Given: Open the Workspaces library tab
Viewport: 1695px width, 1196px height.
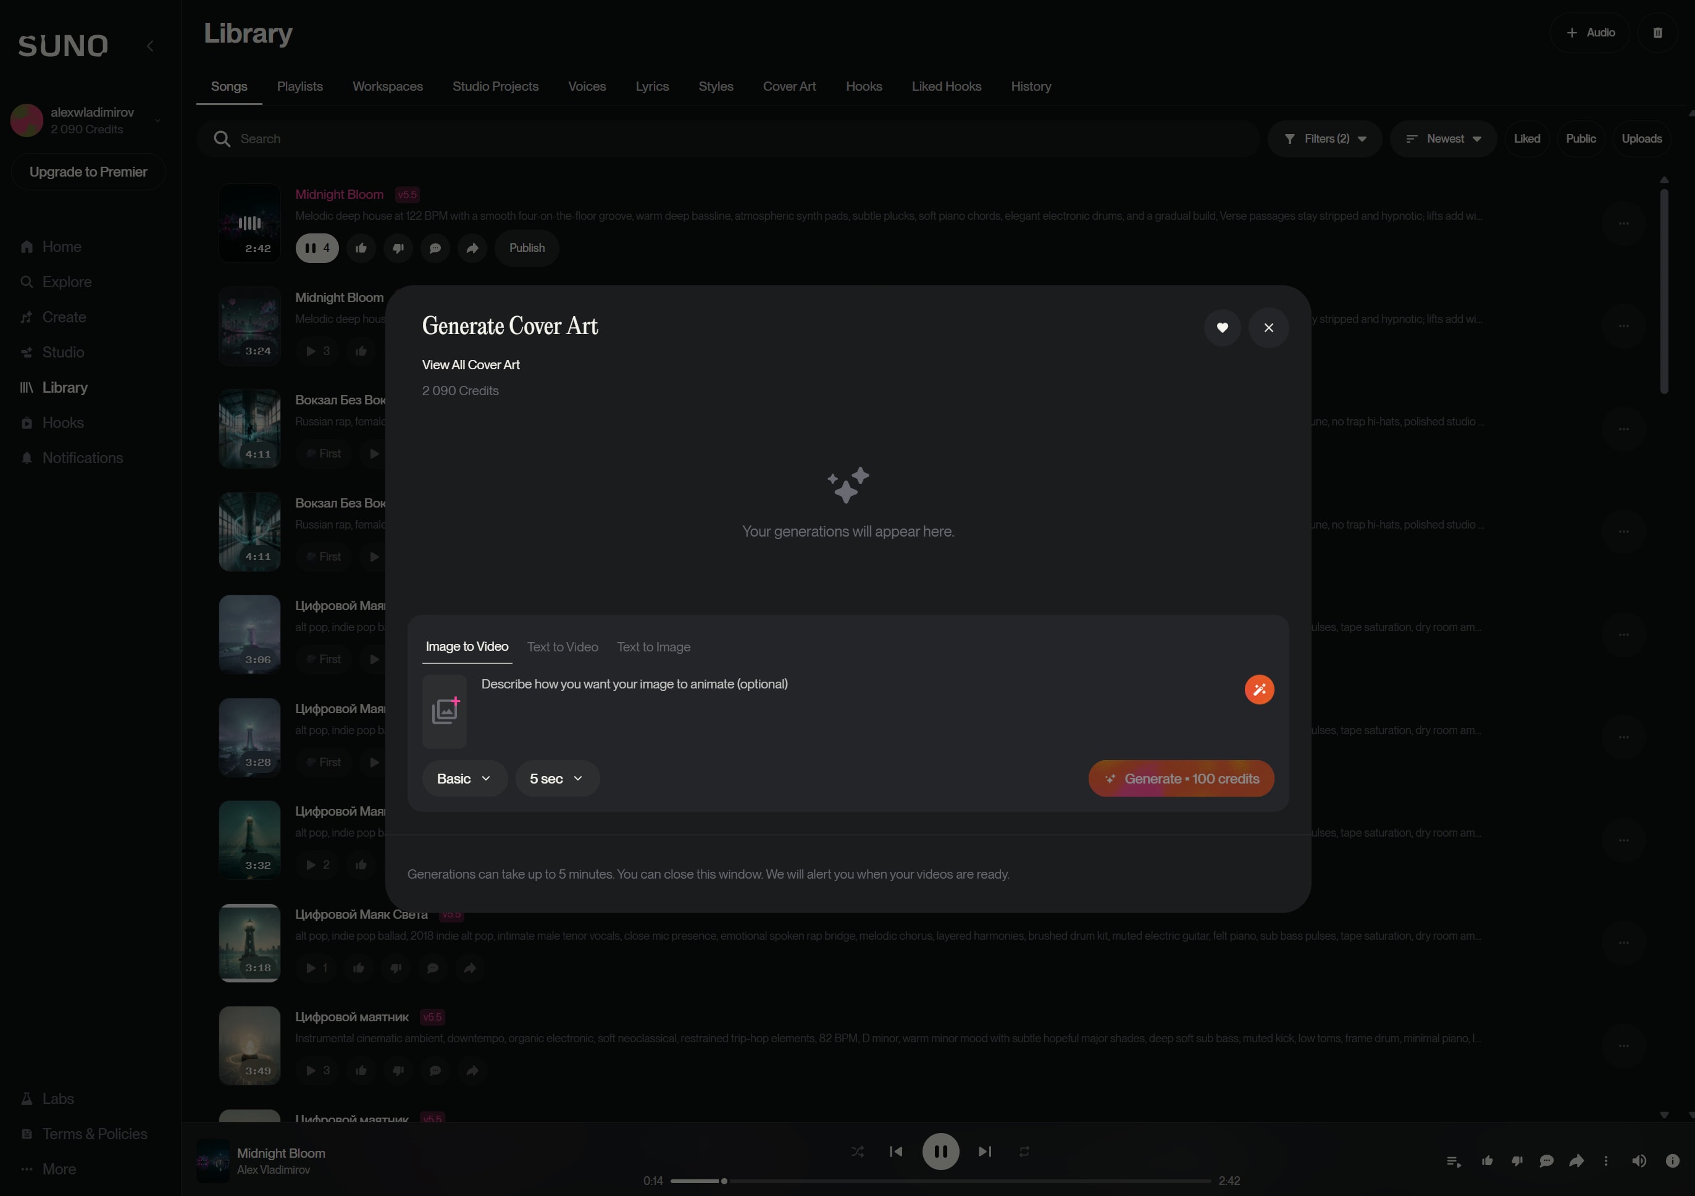Looking at the screenshot, I should coord(388,86).
